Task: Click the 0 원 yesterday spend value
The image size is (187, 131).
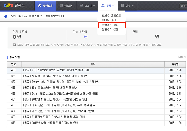Action: 17,37
